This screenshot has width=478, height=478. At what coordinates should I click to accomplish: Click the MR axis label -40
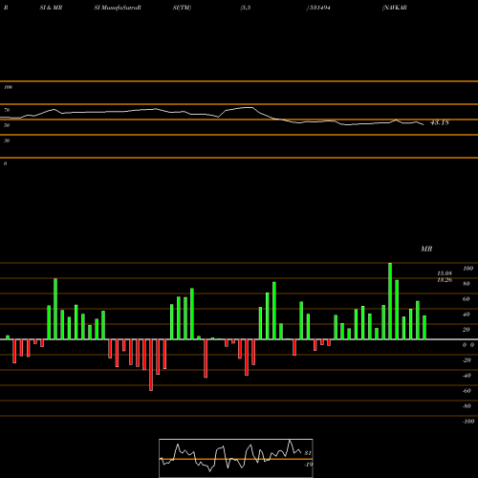tap(467, 376)
